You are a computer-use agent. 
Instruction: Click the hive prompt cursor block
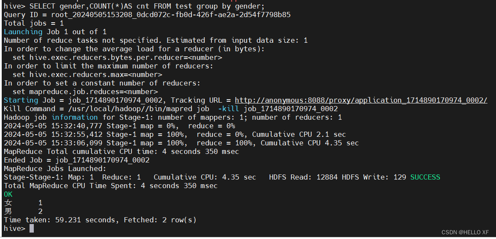point(32,228)
